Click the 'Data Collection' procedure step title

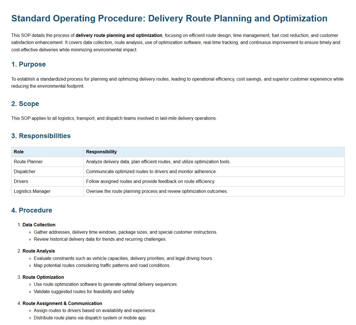(39, 225)
